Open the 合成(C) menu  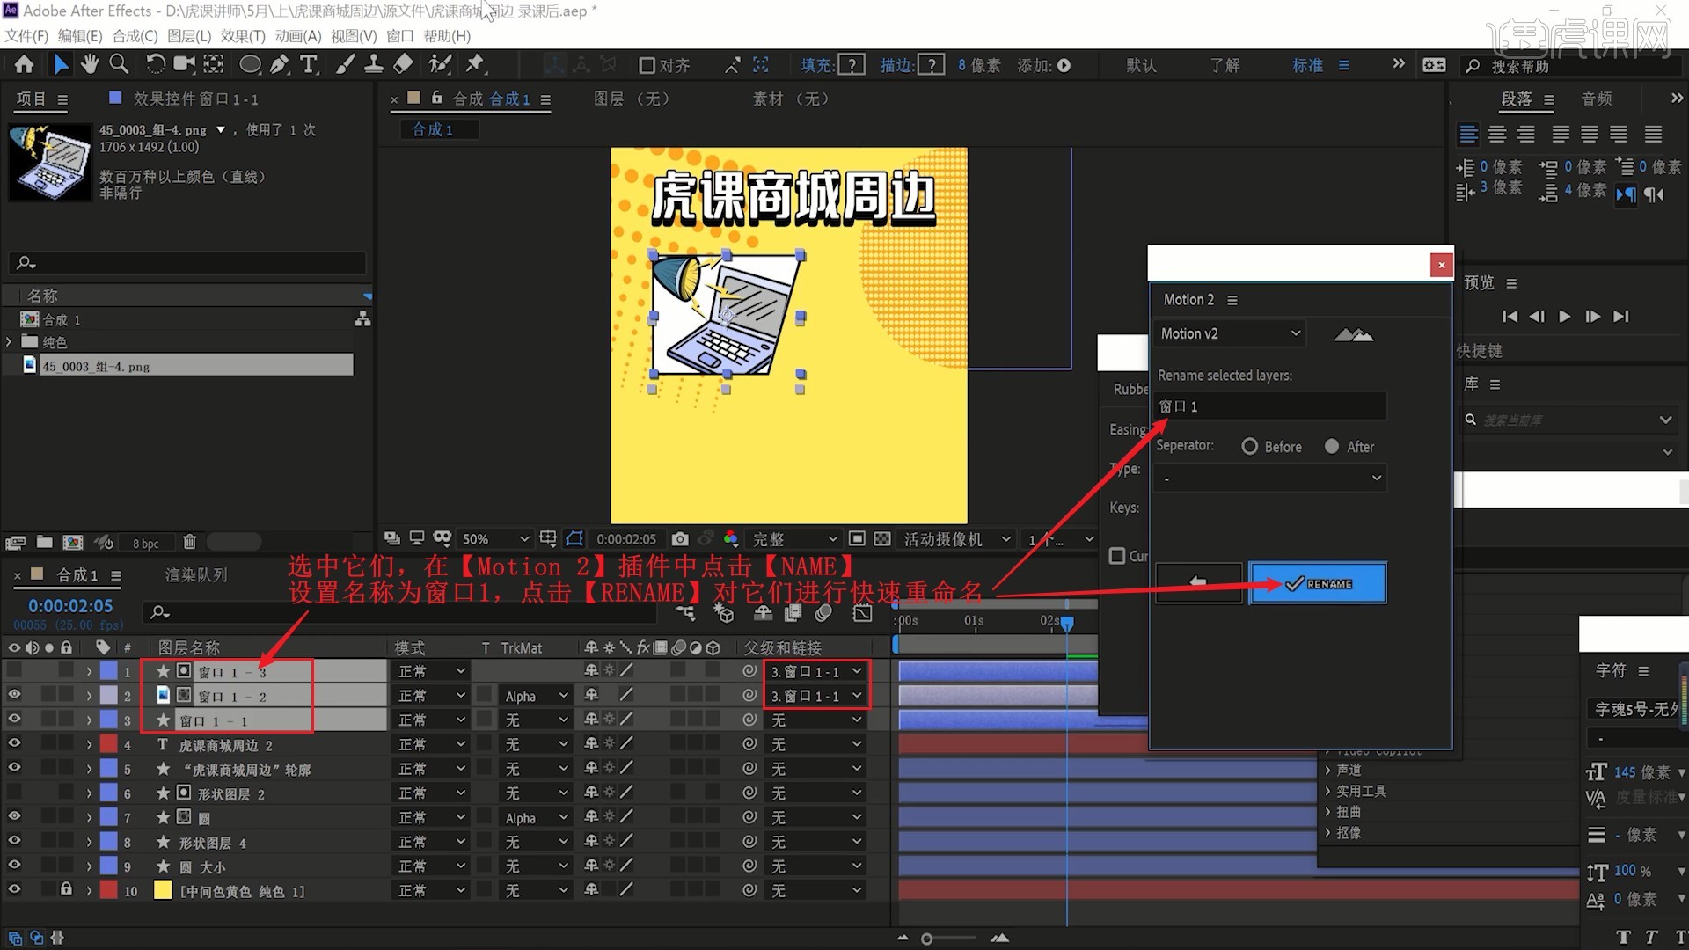[x=135, y=36]
